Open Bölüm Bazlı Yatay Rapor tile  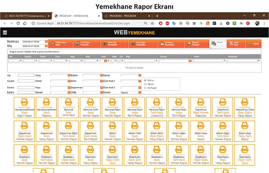pyautogui.click(x=200, y=131)
